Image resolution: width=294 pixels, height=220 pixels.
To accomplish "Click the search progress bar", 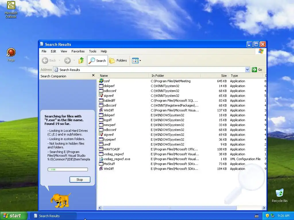I will click(x=68, y=170).
